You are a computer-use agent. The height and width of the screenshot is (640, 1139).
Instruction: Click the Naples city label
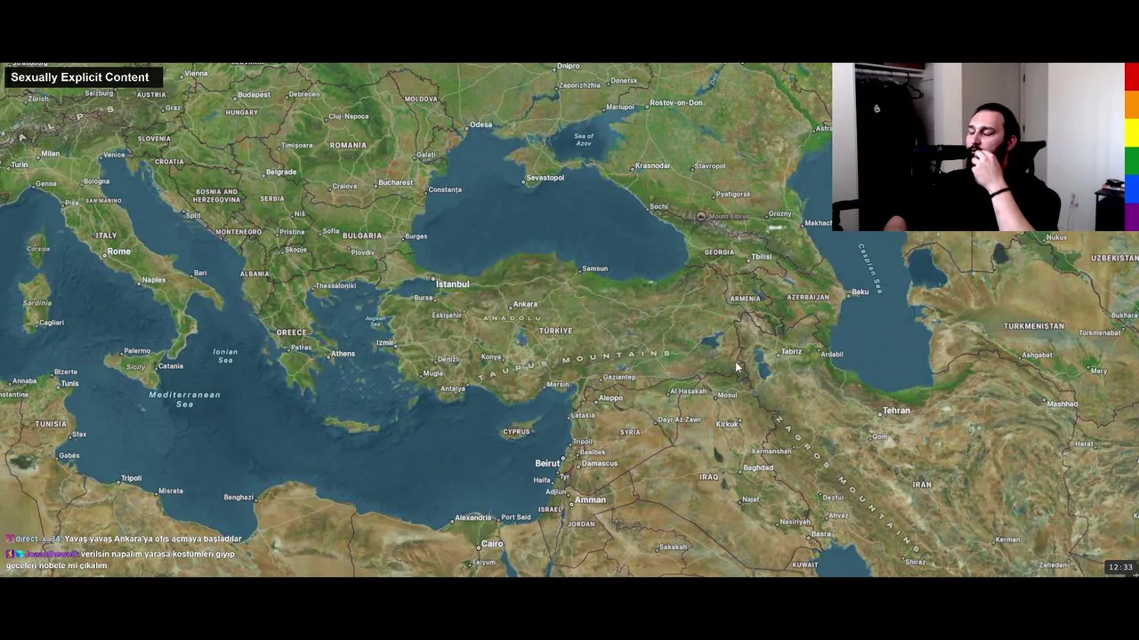(153, 280)
